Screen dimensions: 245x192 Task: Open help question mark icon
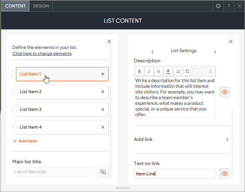[229, 6]
